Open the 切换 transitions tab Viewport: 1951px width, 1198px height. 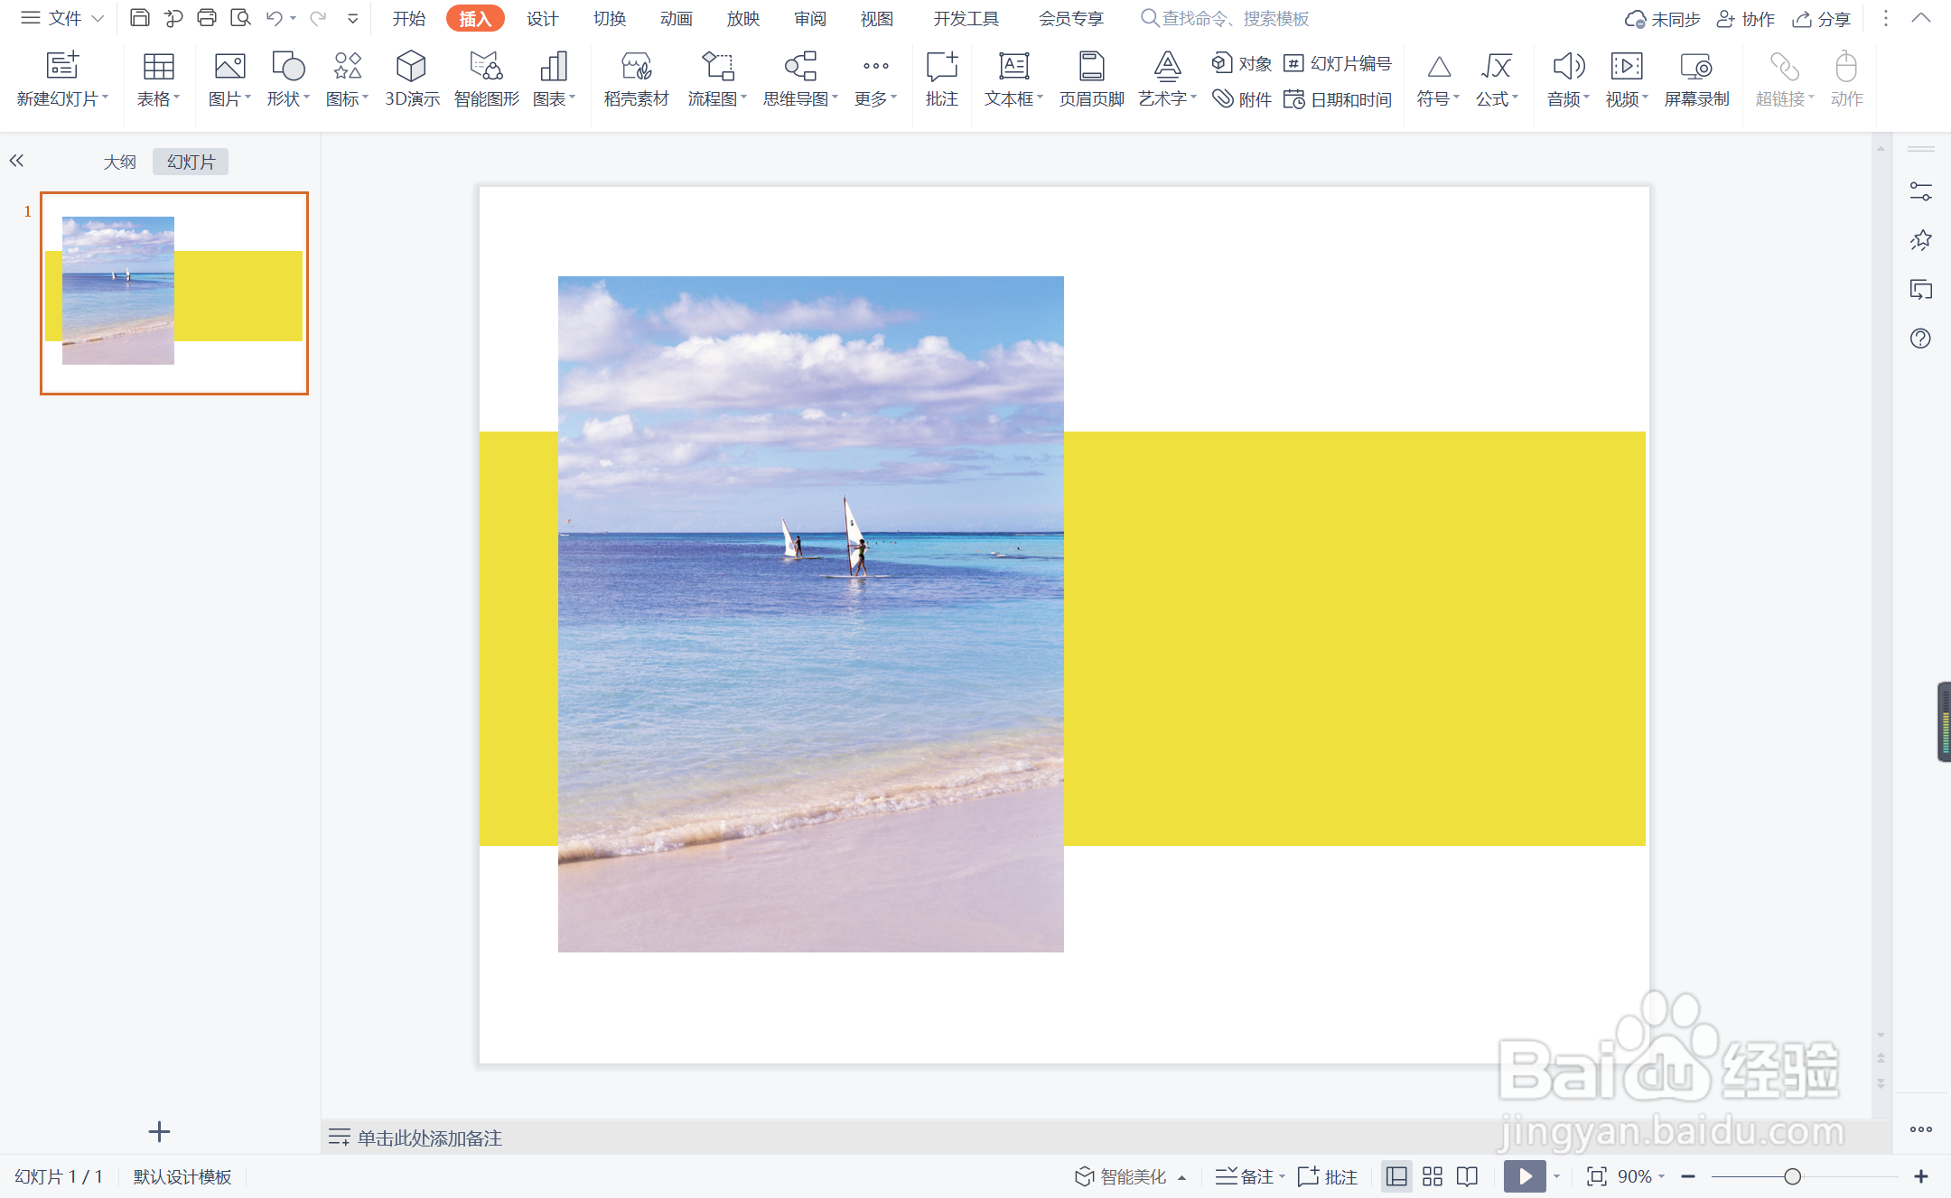[x=610, y=18]
